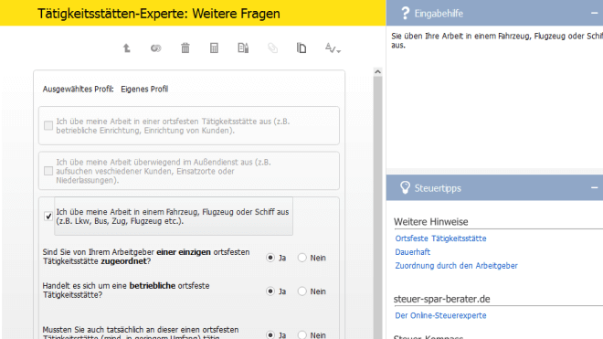Click the steuer-spar-berater.de heading
Screen dimensions: 603x339
pos(442,299)
